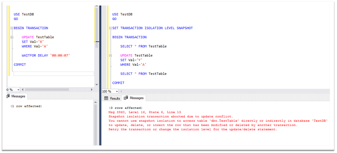
Task: Click BEGIN TRANSACTION in the right query
Action: tap(129, 37)
